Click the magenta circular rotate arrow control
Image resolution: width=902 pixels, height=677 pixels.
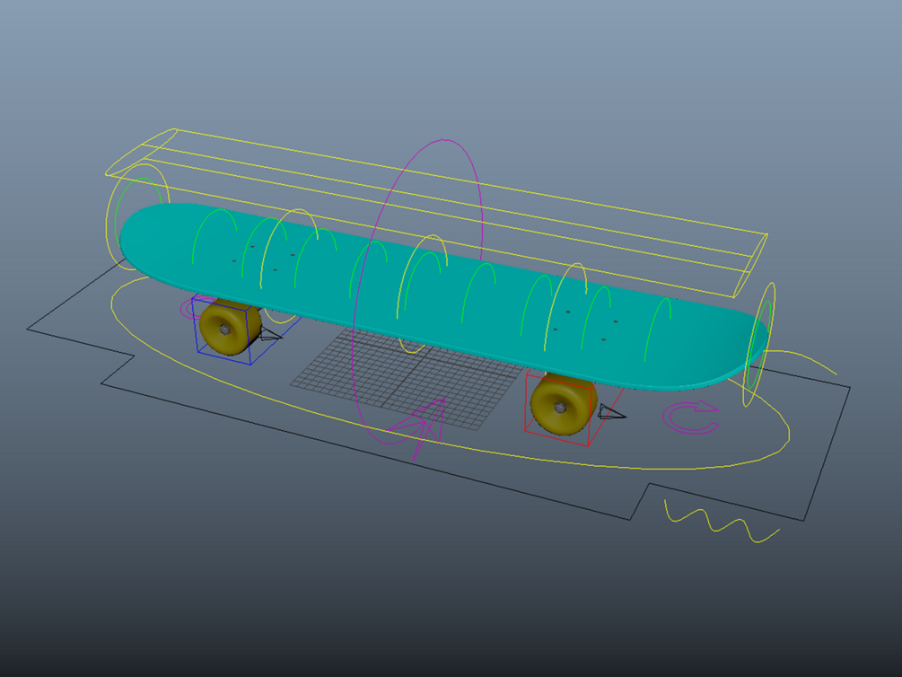tap(691, 418)
